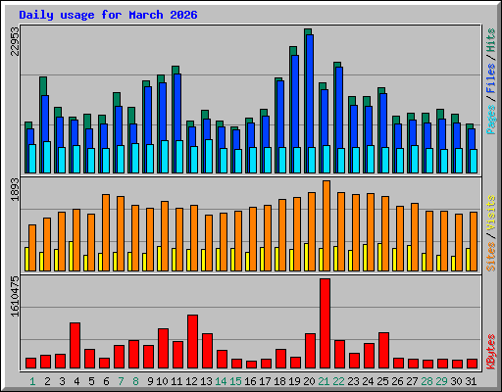Click day label 1 on the axis
Screen dimensions: 502x392
tap(32, 381)
